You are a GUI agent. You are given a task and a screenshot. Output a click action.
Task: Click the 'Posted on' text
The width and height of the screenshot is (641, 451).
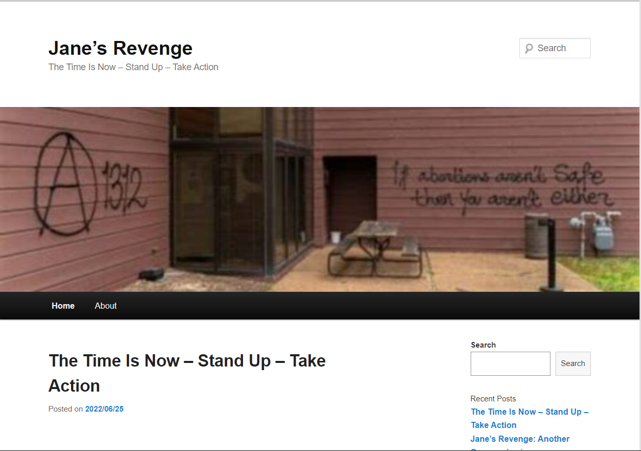tap(65, 409)
